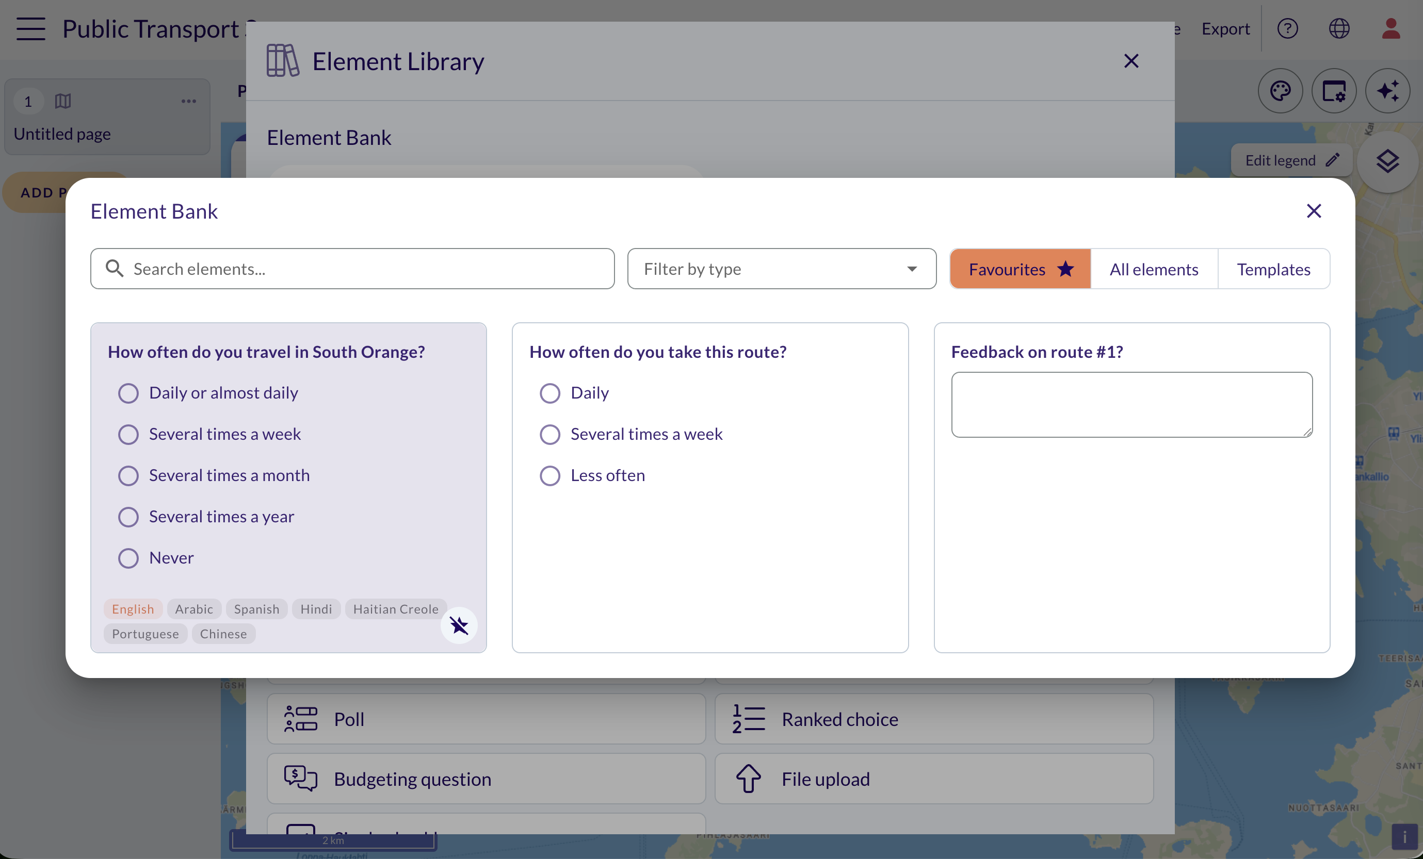Select the Arabic language tag

pos(194,608)
